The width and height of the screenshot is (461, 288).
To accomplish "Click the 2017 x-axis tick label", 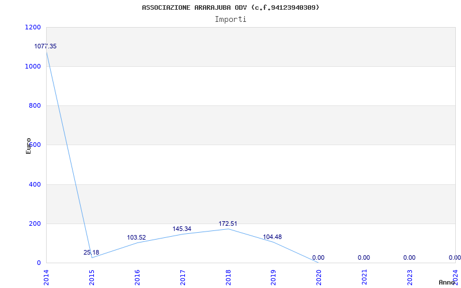I will (x=183, y=277).
